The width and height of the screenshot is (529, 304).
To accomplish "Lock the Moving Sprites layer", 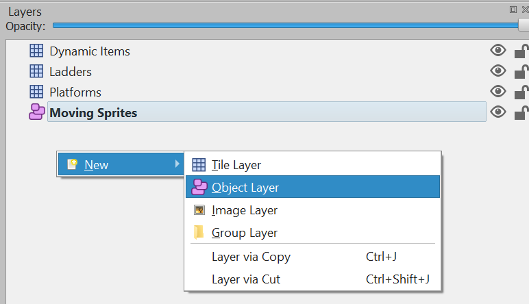I will [521, 112].
